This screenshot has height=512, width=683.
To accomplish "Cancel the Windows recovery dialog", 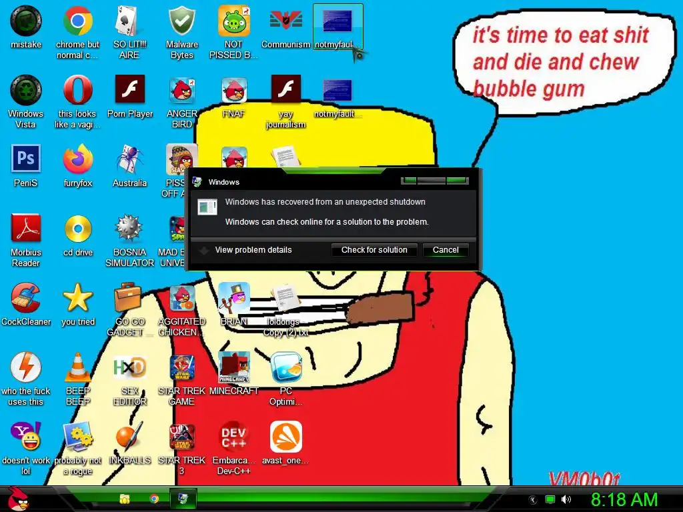I will (446, 250).
